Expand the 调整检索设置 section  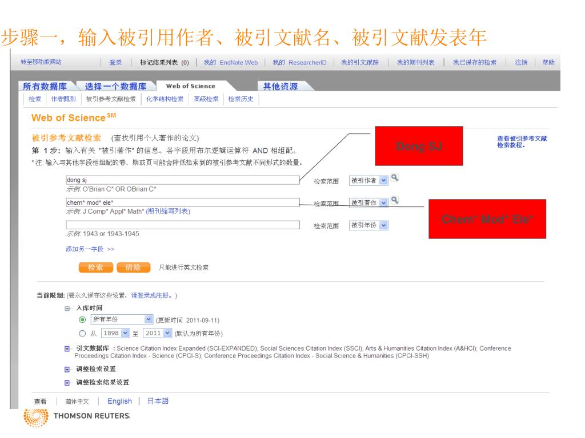click(67, 370)
